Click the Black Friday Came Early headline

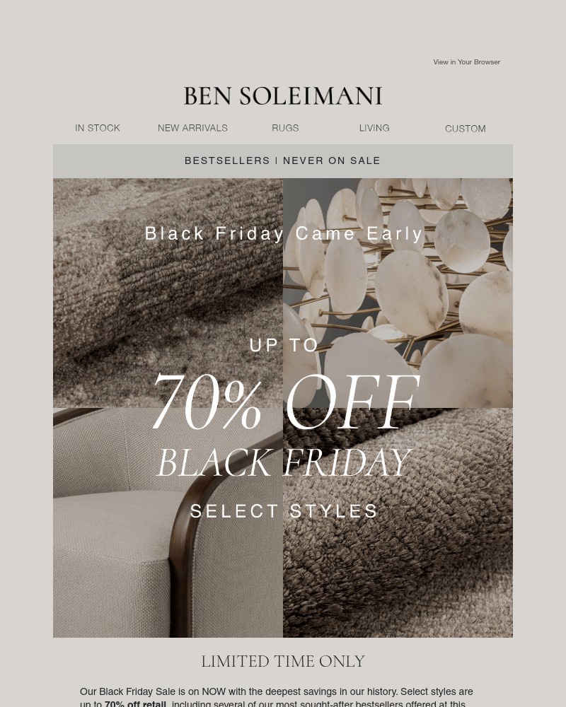[x=284, y=233]
